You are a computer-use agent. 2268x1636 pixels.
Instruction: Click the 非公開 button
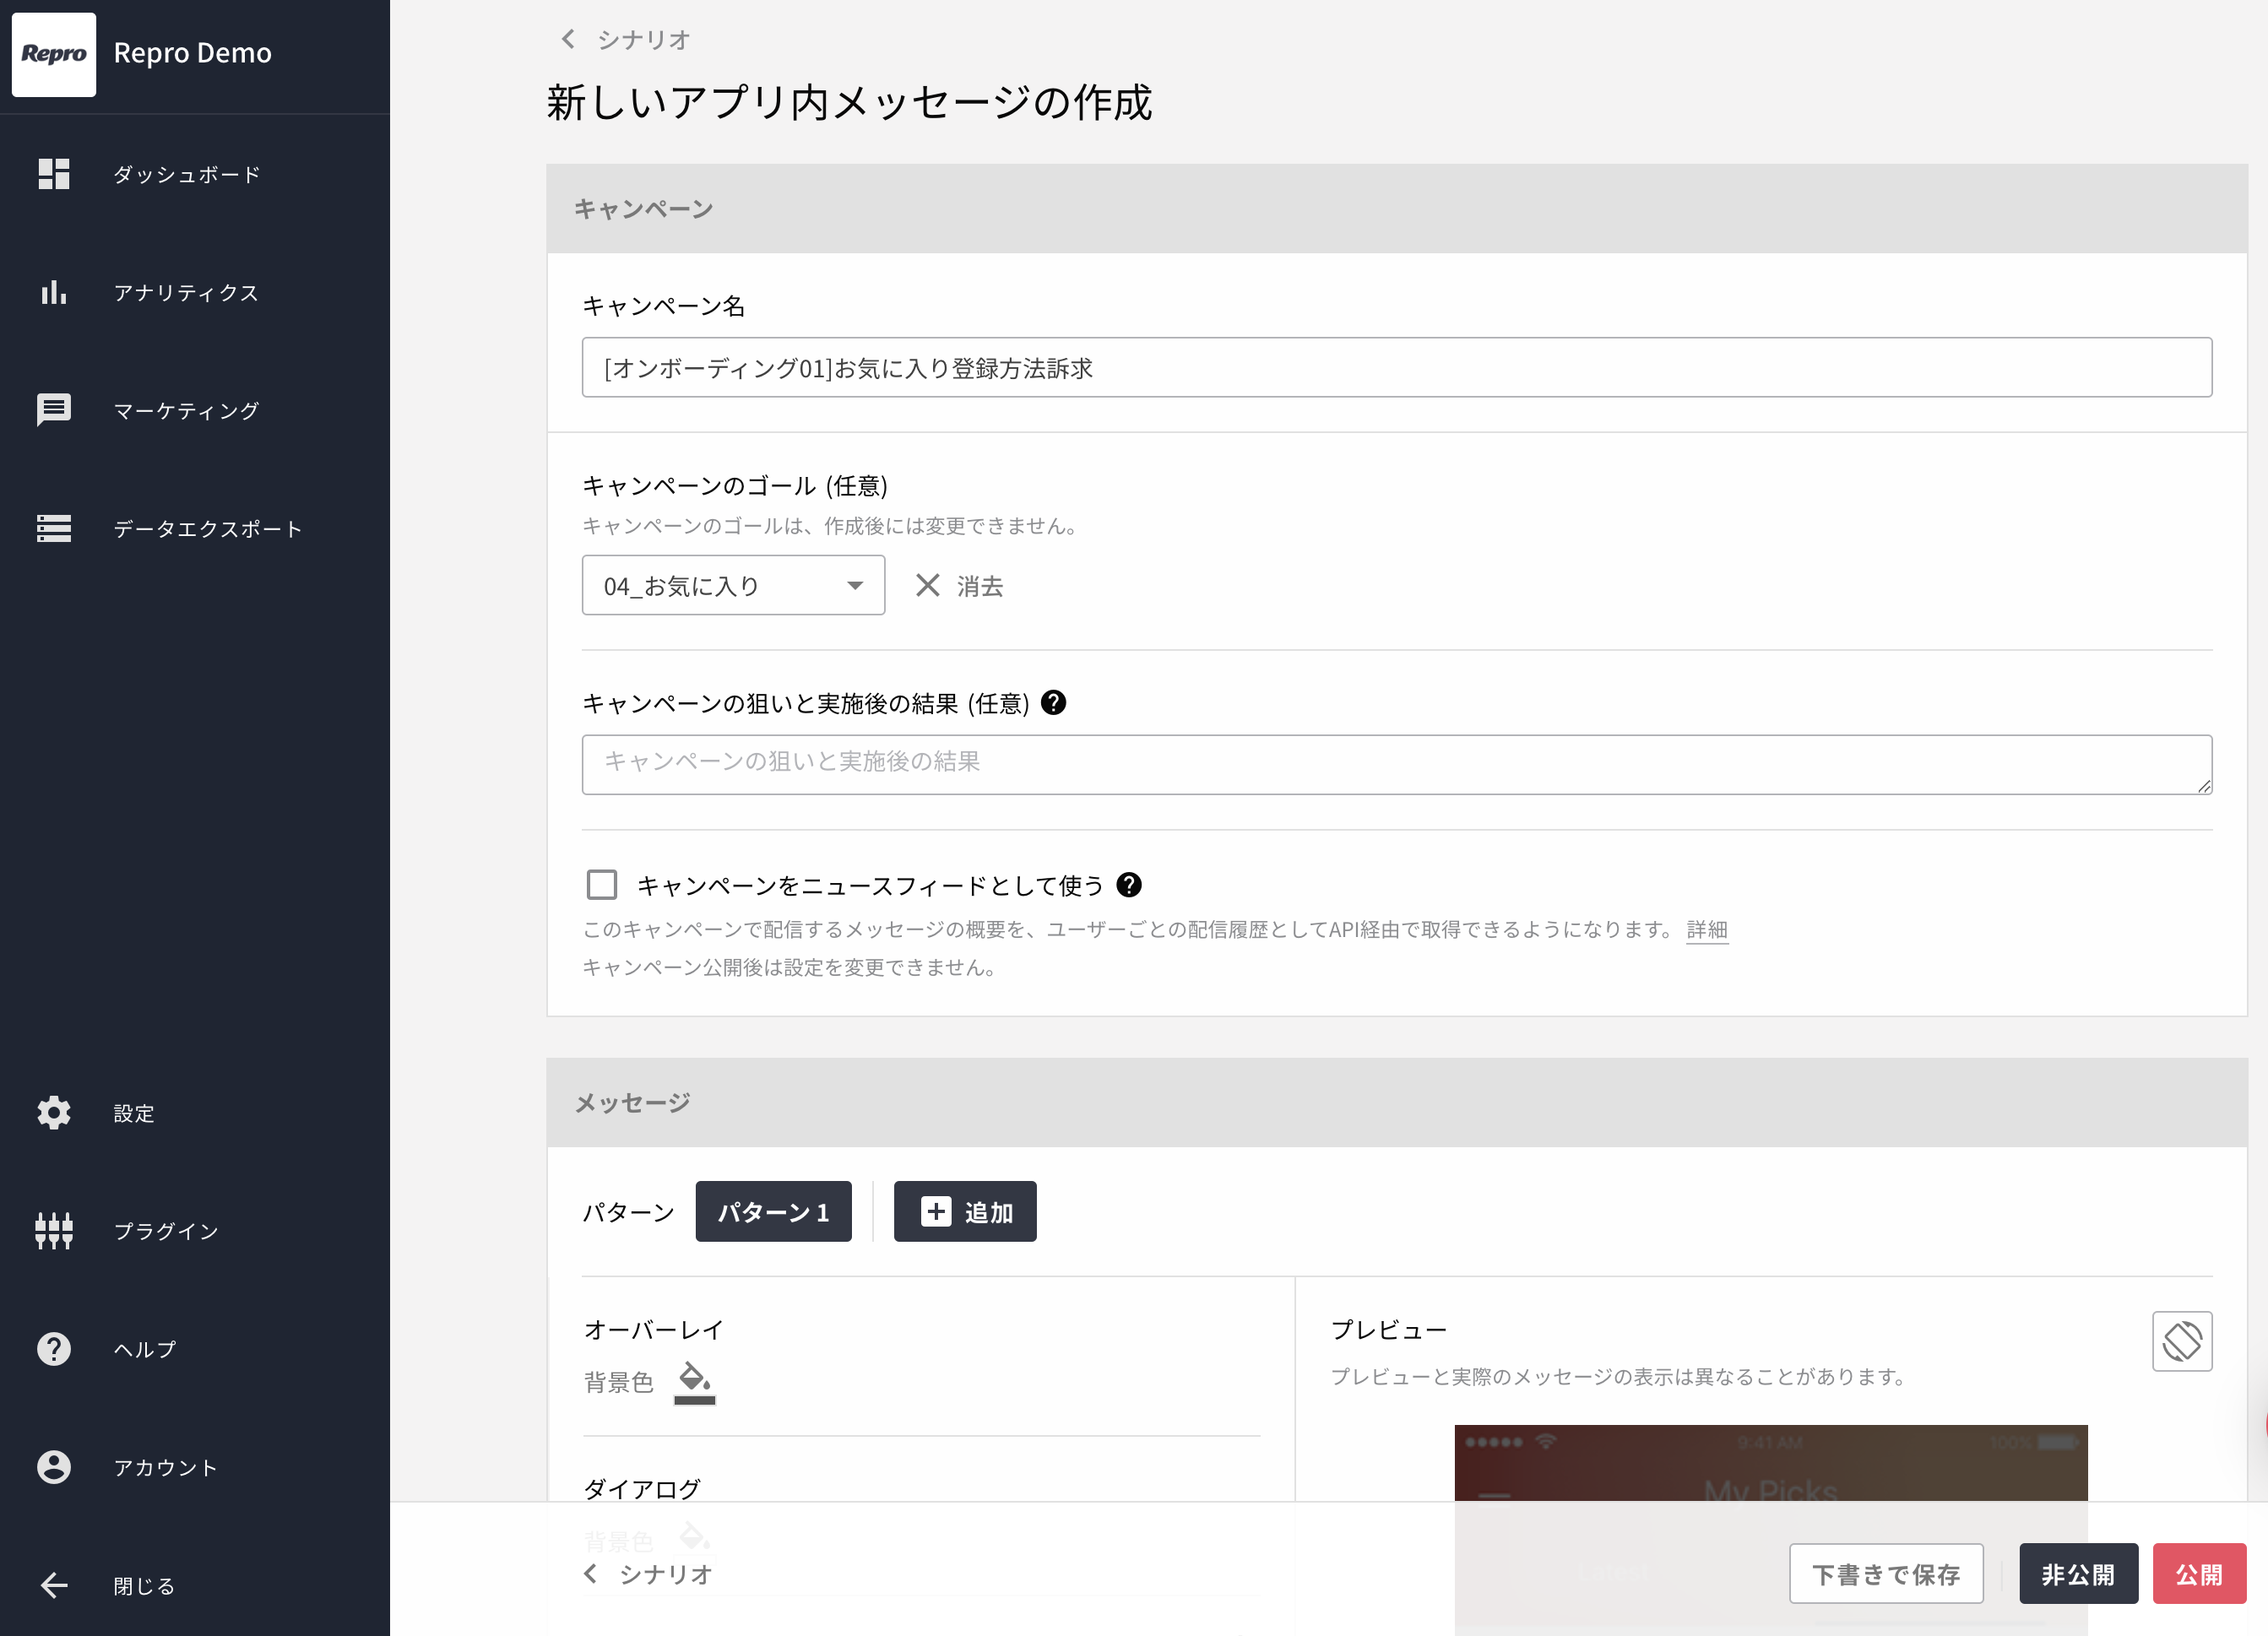point(2078,1573)
